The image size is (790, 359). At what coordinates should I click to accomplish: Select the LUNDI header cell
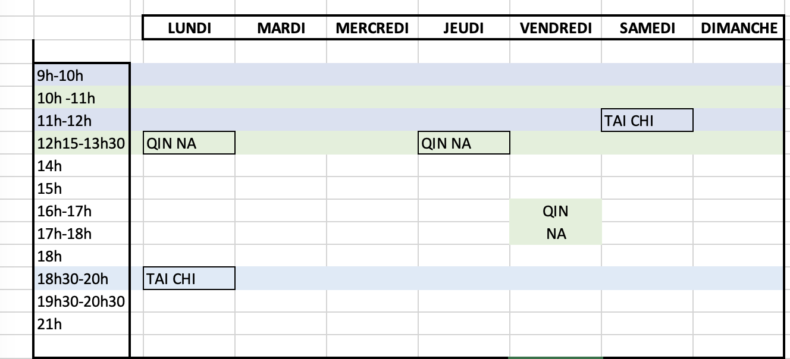pos(189,28)
